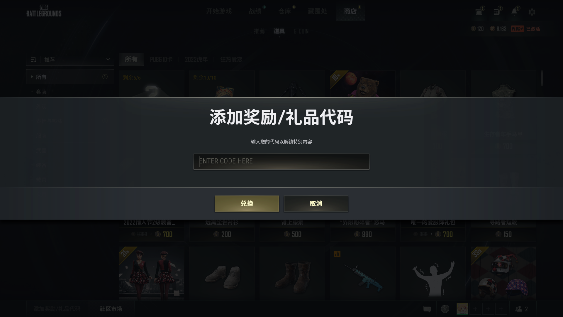Screen dimensions: 563x317
Task: Click the 取消 cancel button
Action: 316,203
